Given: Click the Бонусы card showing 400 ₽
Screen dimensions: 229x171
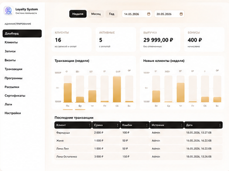Looking at the screenshot, I should pos(204,40).
